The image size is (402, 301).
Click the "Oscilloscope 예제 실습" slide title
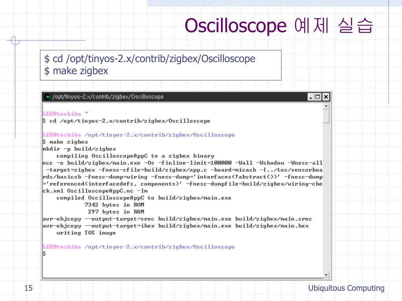(x=278, y=25)
